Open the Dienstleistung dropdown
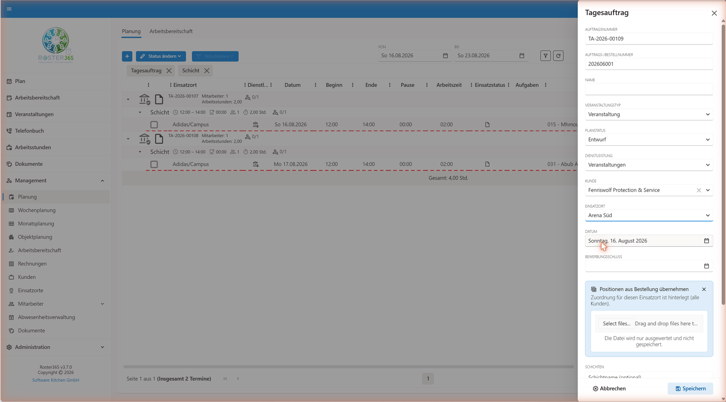 (x=649, y=165)
